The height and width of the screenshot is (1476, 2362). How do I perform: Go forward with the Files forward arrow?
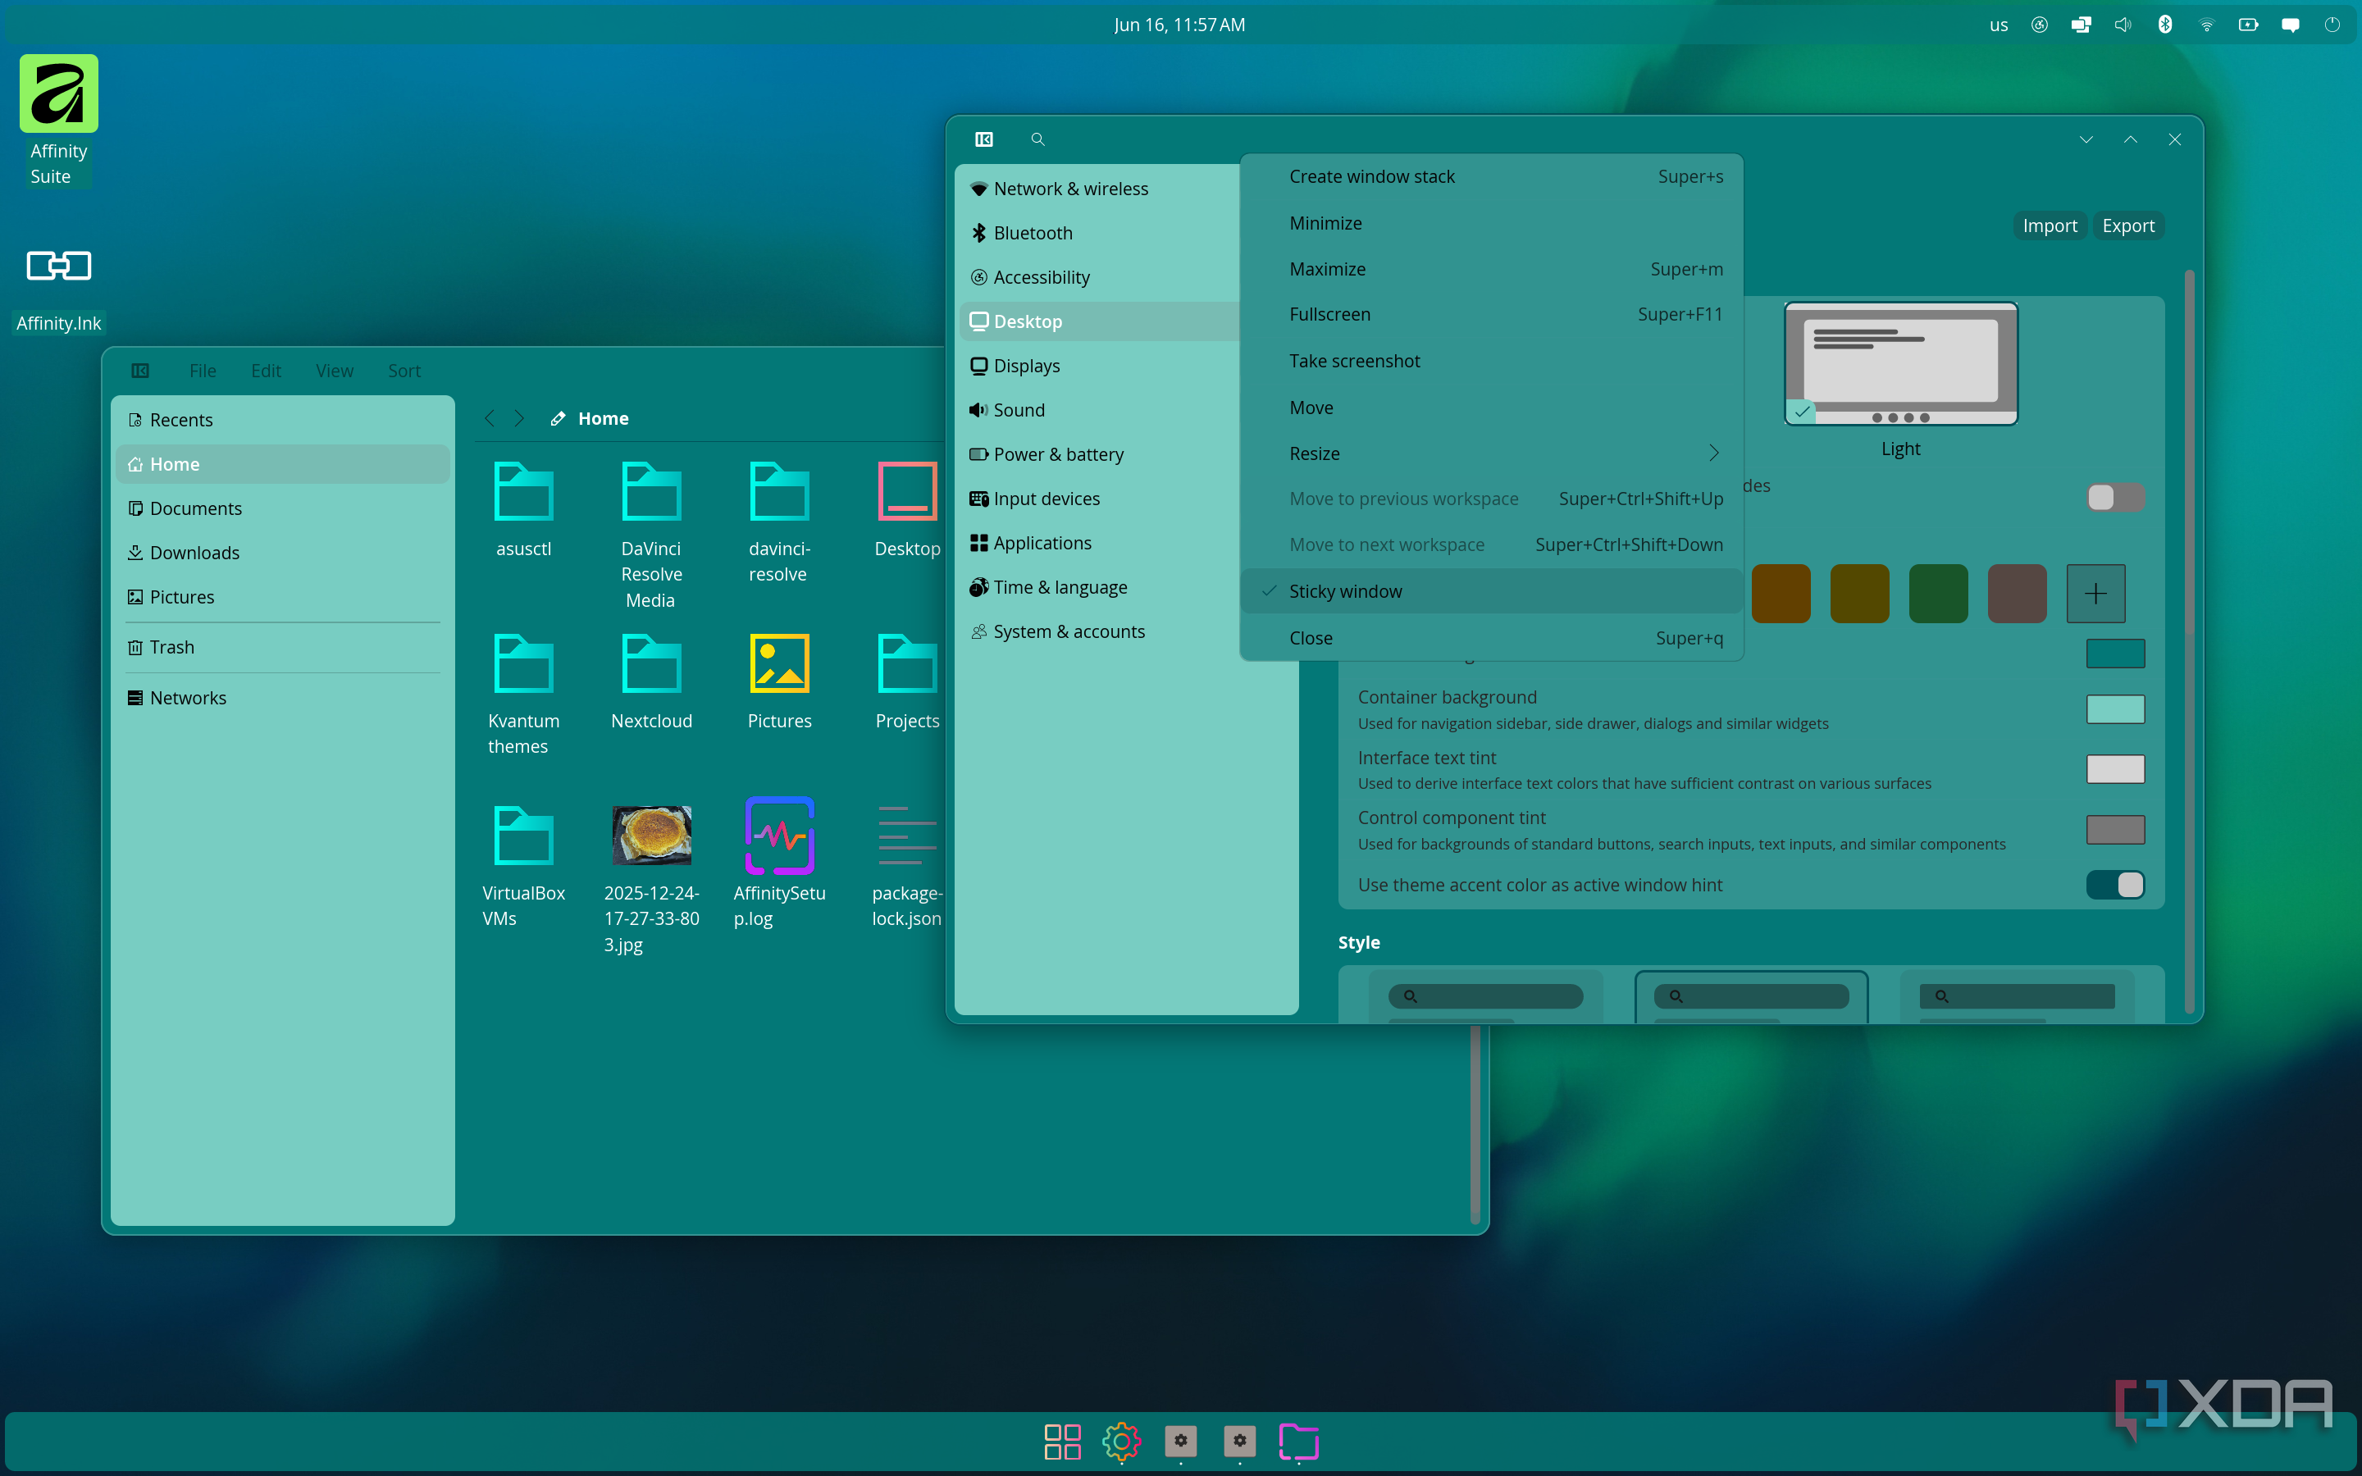point(519,419)
